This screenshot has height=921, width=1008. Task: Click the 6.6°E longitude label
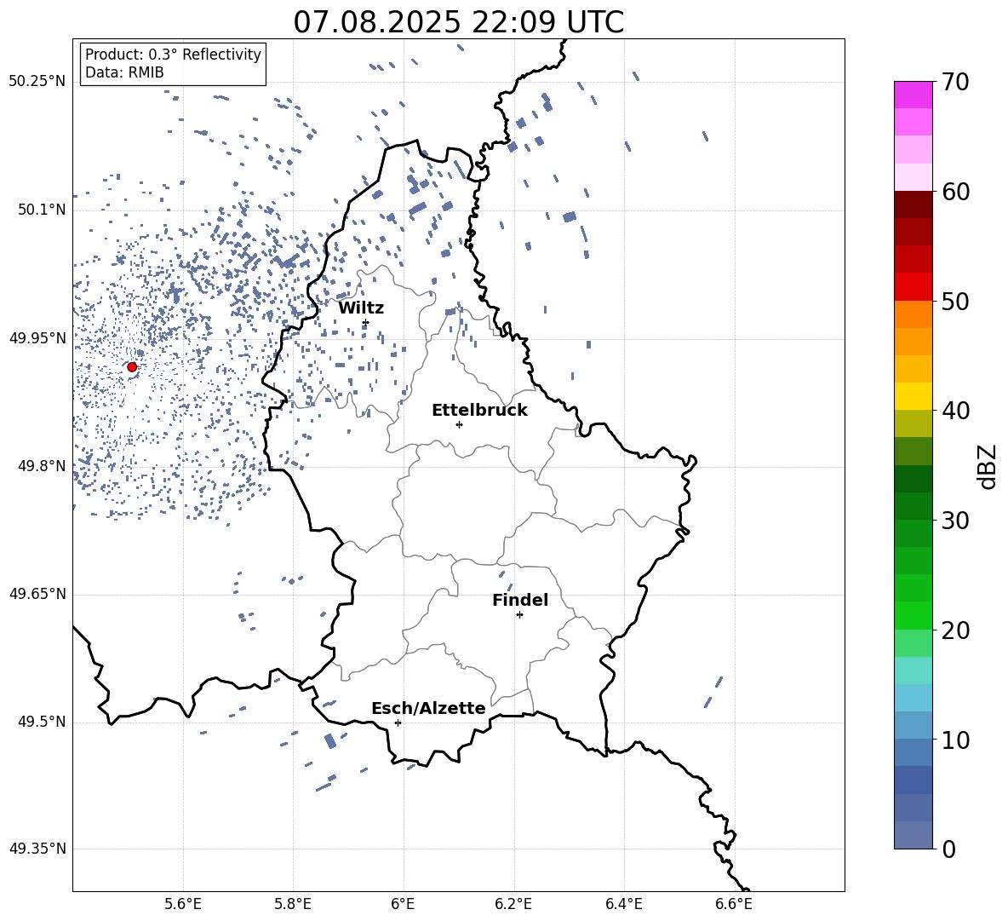[734, 904]
